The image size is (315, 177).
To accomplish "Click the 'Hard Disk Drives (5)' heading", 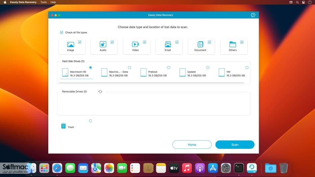I will [73, 61].
